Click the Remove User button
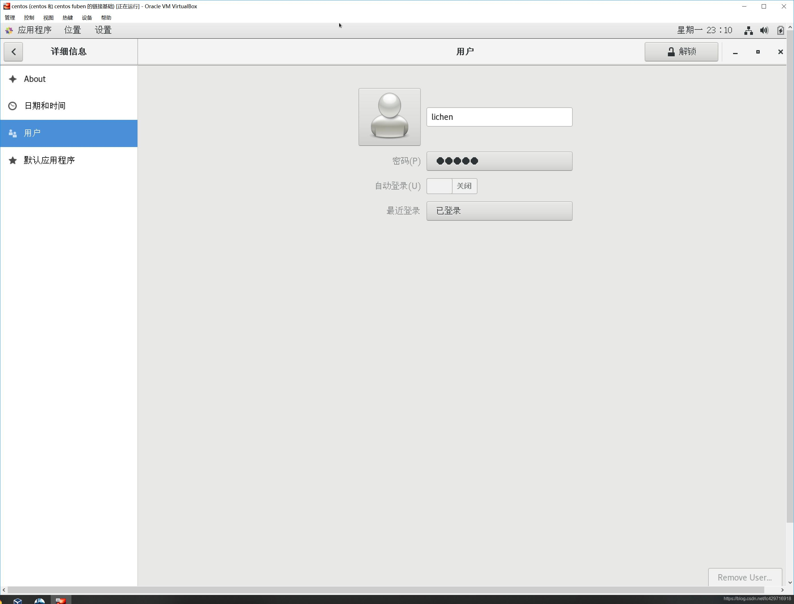 [x=744, y=577]
